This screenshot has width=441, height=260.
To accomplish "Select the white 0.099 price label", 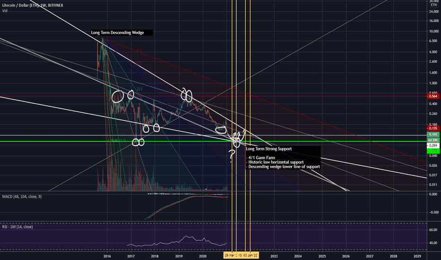I will pos(433,145).
